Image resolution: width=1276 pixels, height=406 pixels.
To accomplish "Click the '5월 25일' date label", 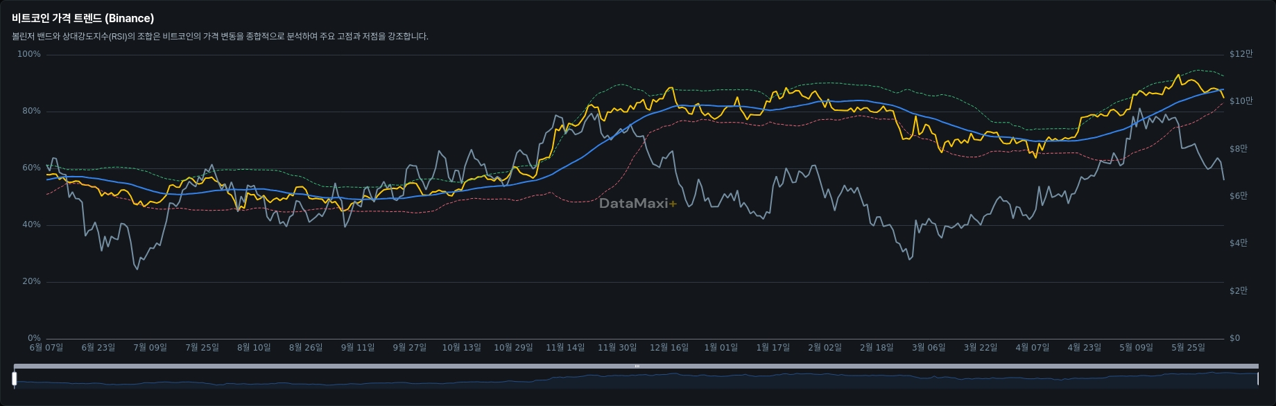I will [x=1189, y=348].
